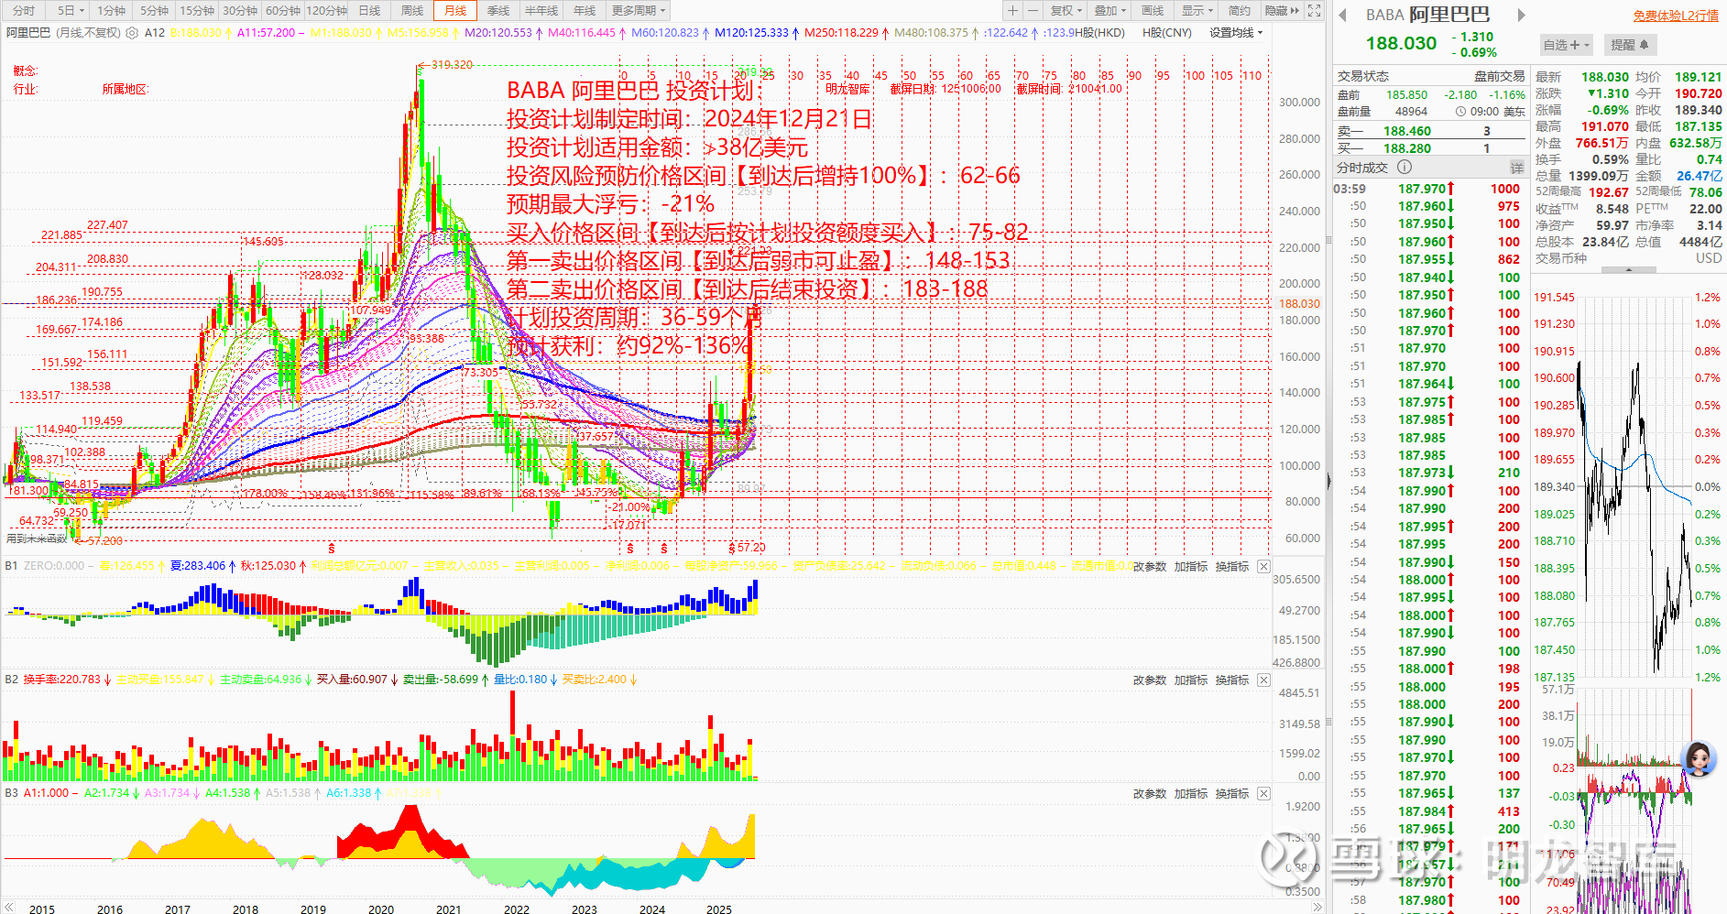Screen dimensions: 1727x914
Task: Set a price alert with the 提醒 bell button
Action: click(1629, 45)
